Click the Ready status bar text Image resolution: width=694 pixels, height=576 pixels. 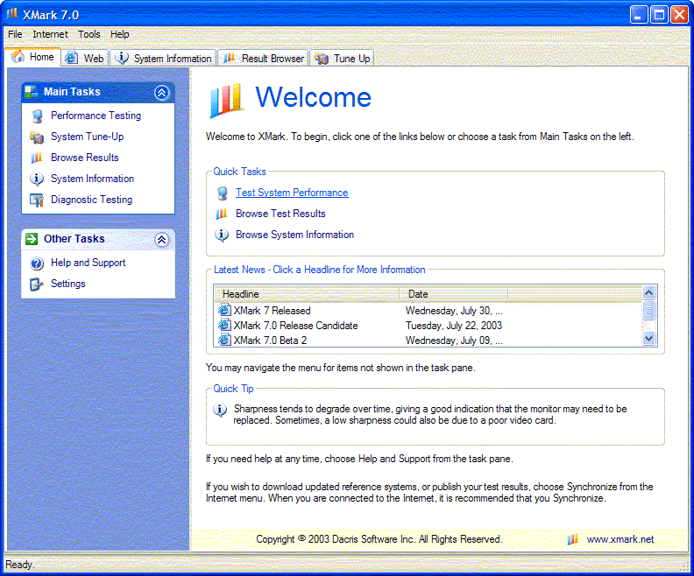[20, 565]
